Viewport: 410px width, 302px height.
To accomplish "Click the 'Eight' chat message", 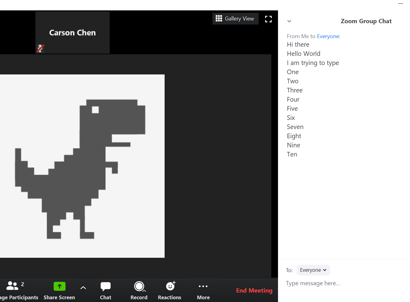I will click(294, 136).
